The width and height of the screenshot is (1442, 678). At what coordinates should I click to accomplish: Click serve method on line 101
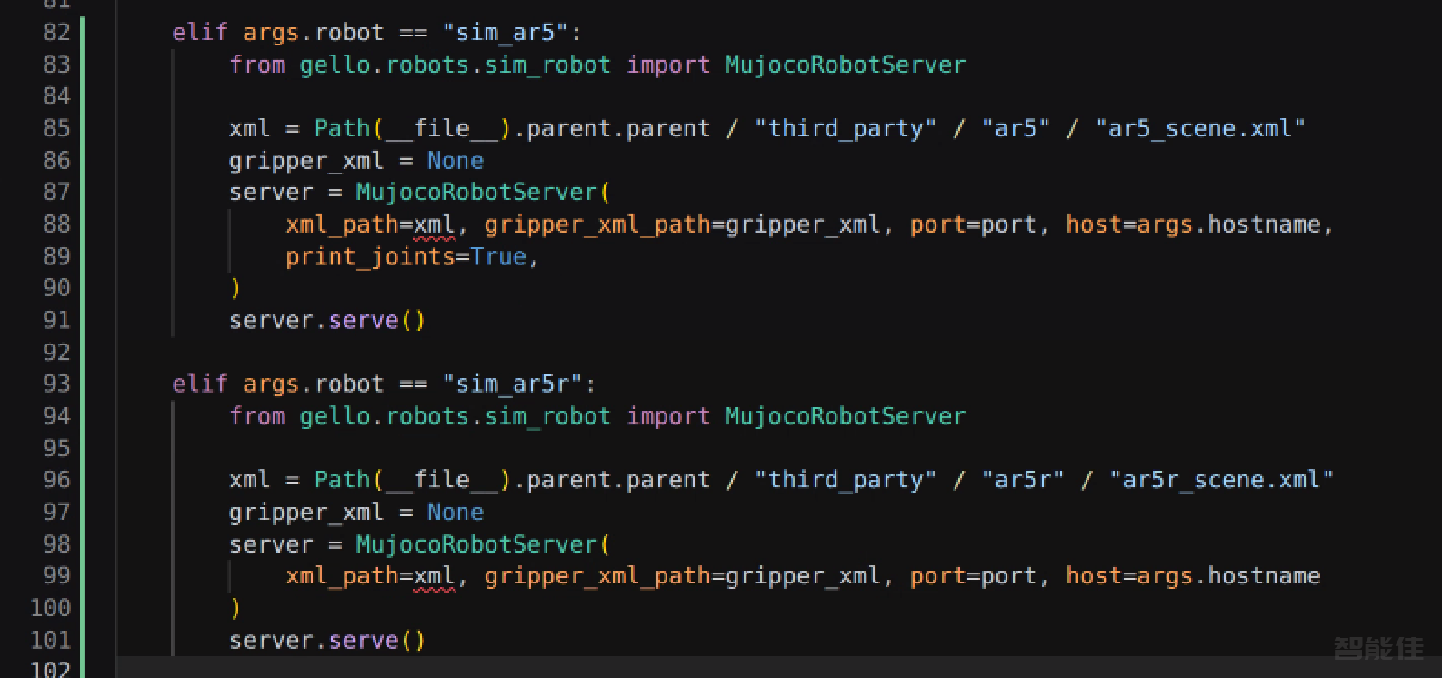coord(364,641)
